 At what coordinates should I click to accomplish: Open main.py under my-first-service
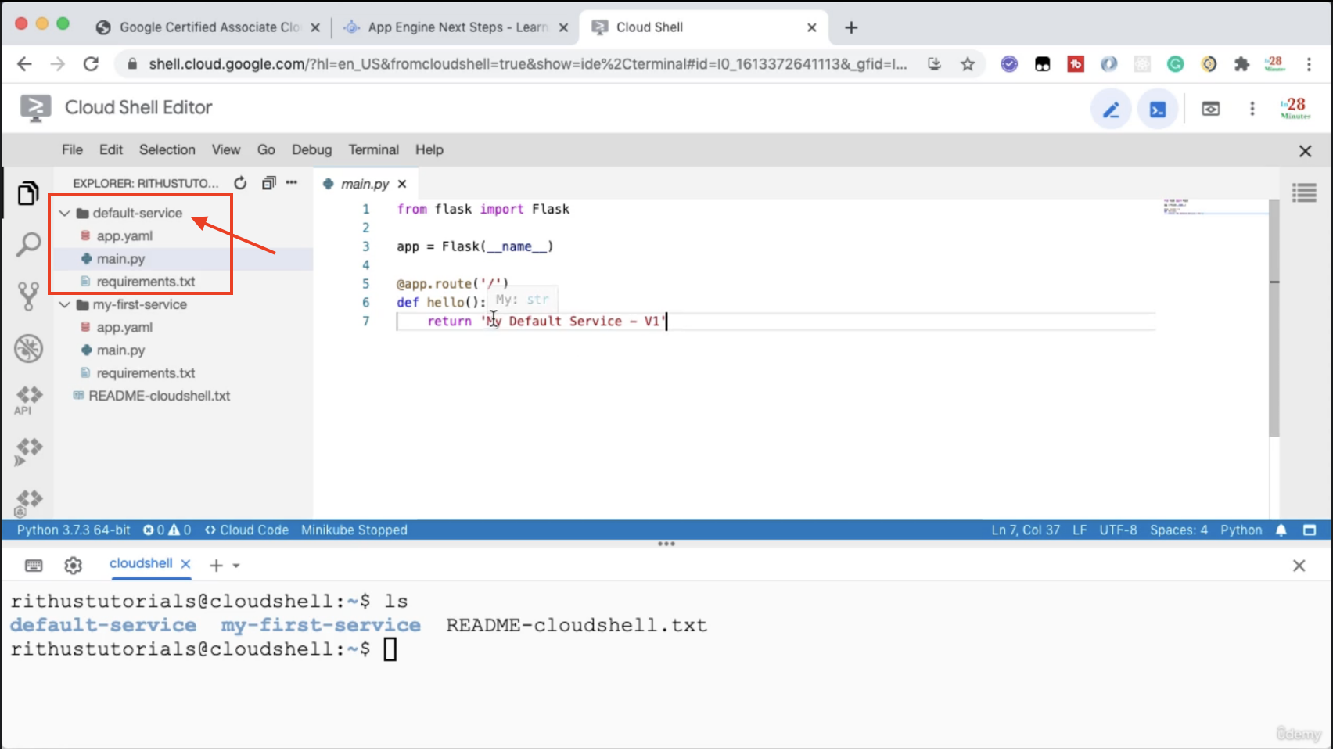click(120, 350)
